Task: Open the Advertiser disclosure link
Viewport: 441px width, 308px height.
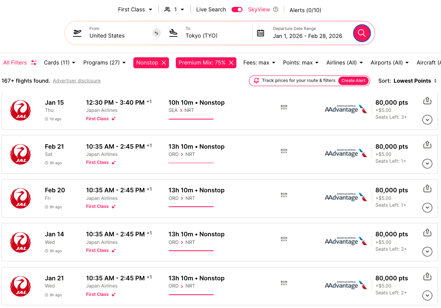Action: 77,81
